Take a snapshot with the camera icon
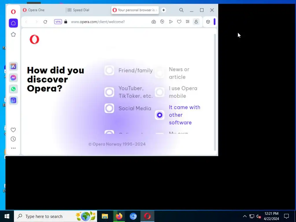Image resolution: width=296 pixels, height=222 pixels. point(154,22)
